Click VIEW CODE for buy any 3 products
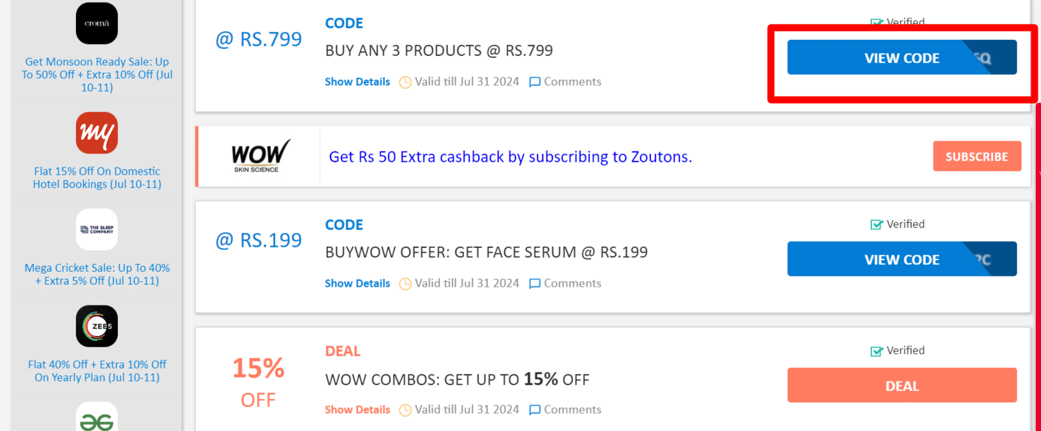The height and width of the screenshot is (431, 1041). coord(902,57)
